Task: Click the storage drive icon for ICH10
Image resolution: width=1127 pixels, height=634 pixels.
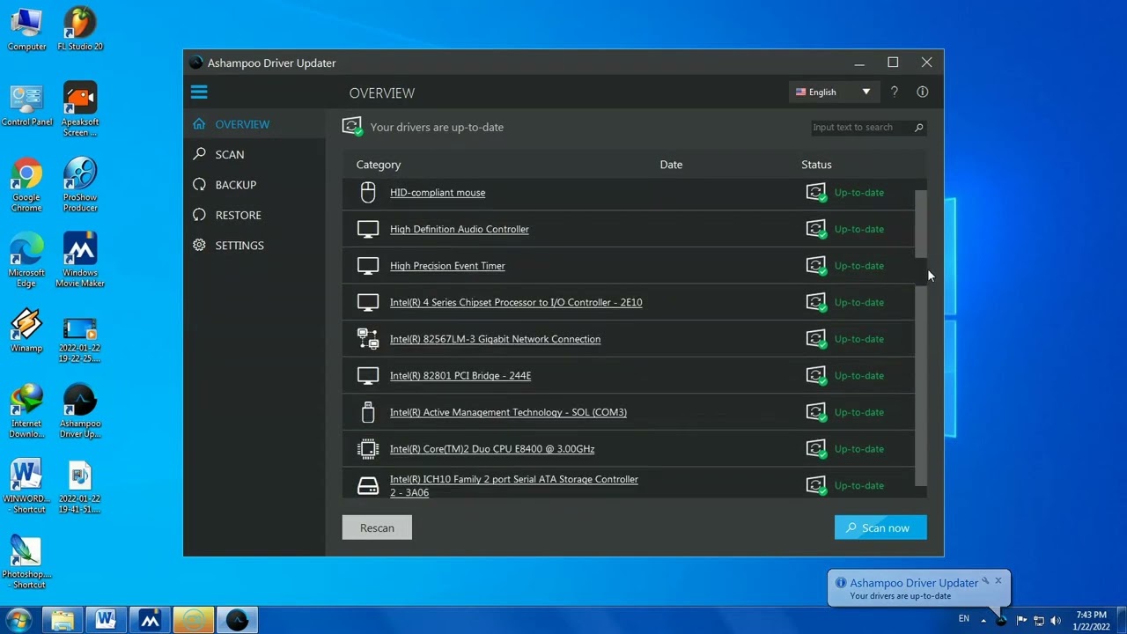Action: [368, 486]
